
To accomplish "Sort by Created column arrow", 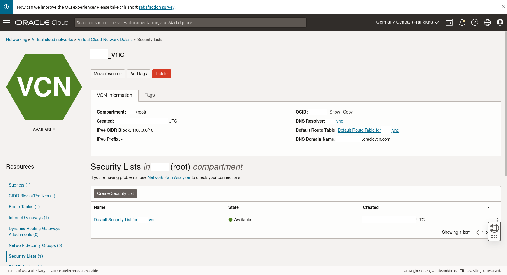I will point(488,207).
